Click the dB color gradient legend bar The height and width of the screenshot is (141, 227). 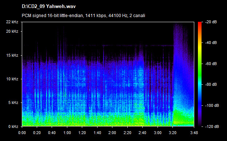[200, 74]
